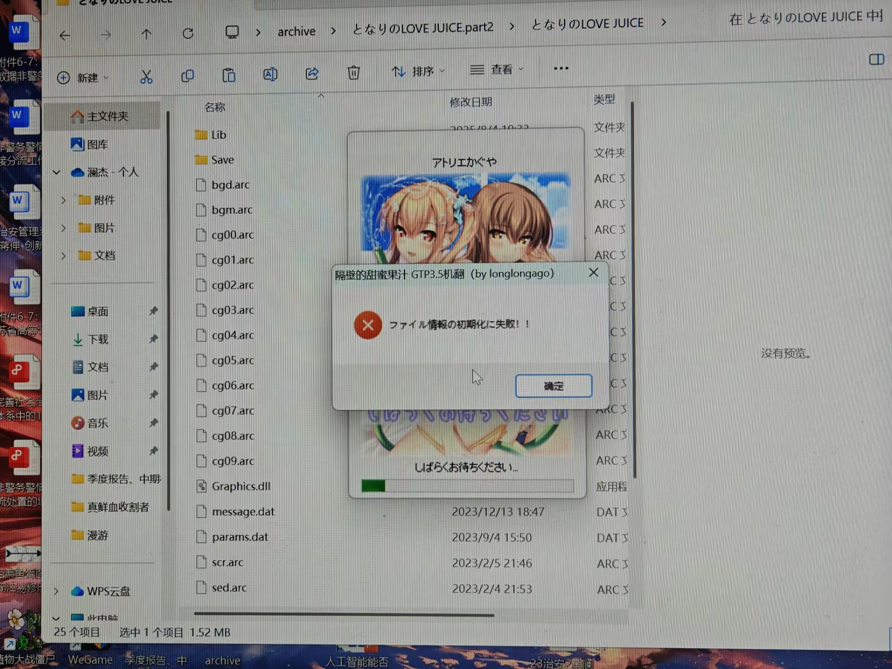Select the Cut icon in the toolbar
This screenshot has height=669, width=892.
pos(147,76)
